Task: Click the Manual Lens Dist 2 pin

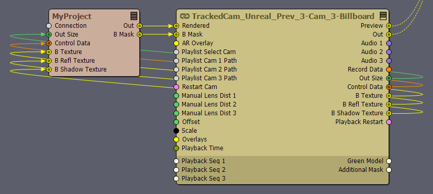Action: coord(176,104)
